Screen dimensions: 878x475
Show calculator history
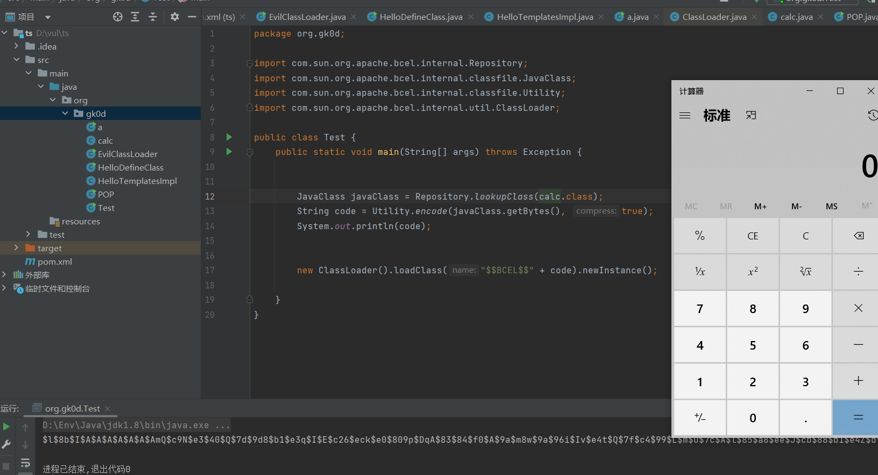tap(873, 115)
